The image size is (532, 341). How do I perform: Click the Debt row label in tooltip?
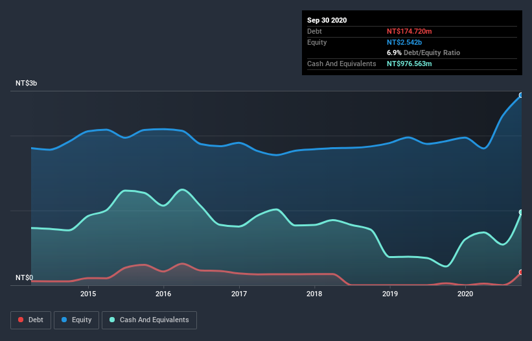(314, 31)
